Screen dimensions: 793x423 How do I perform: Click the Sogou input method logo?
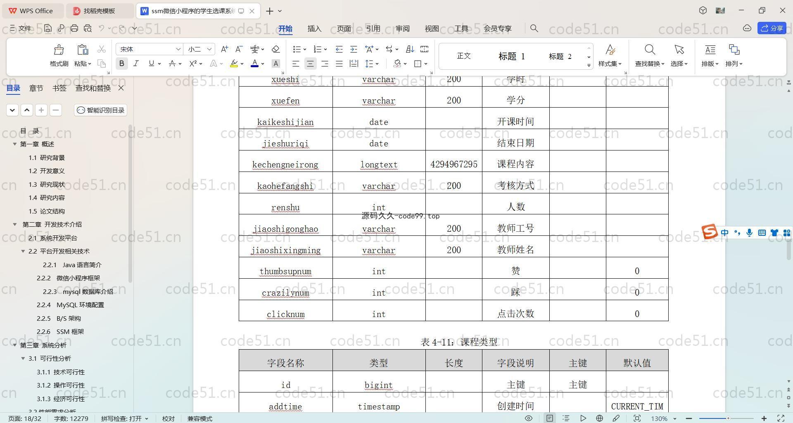[x=710, y=232]
